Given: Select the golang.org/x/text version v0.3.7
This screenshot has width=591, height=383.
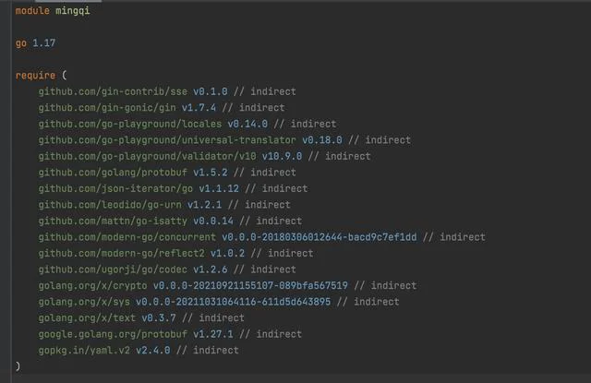Looking at the screenshot, I should pyautogui.click(x=159, y=318).
